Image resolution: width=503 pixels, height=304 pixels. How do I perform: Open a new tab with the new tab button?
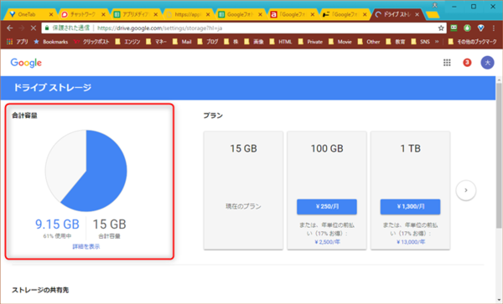433,15
